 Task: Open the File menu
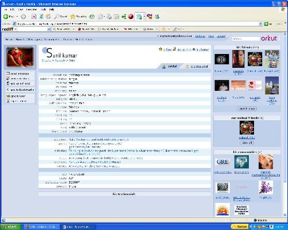[x=6, y=9]
